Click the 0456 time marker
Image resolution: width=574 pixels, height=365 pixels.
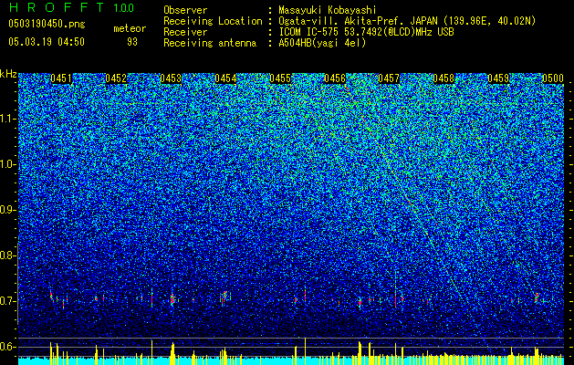point(335,78)
